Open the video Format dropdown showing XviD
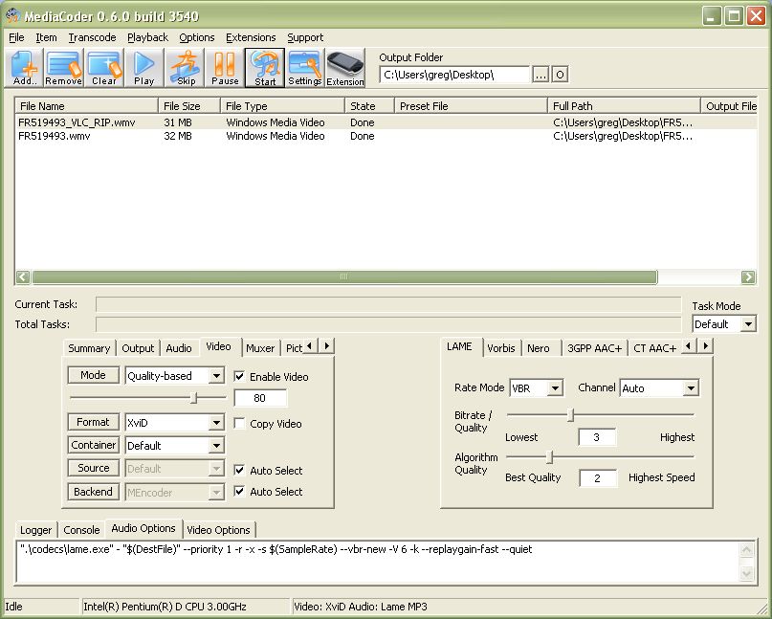Image resolution: width=772 pixels, height=619 pixels. pos(216,423)
